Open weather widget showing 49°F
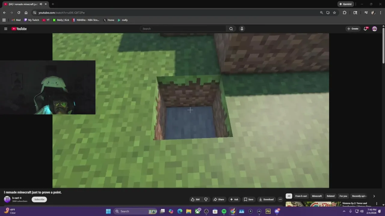 point(10,211)
